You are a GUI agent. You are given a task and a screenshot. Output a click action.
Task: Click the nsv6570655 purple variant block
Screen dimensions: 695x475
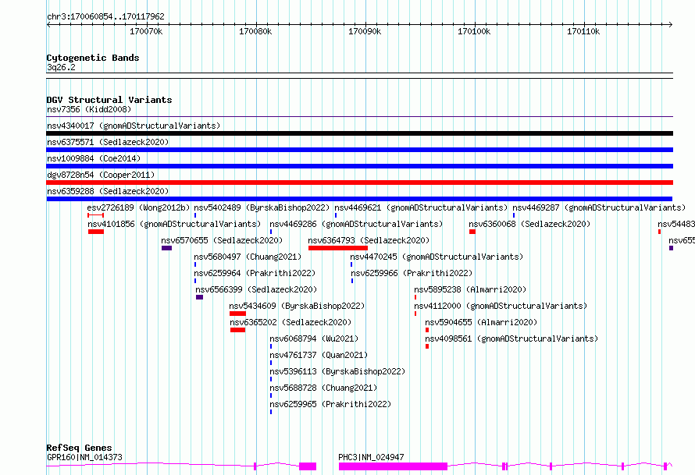coord(166,248)
